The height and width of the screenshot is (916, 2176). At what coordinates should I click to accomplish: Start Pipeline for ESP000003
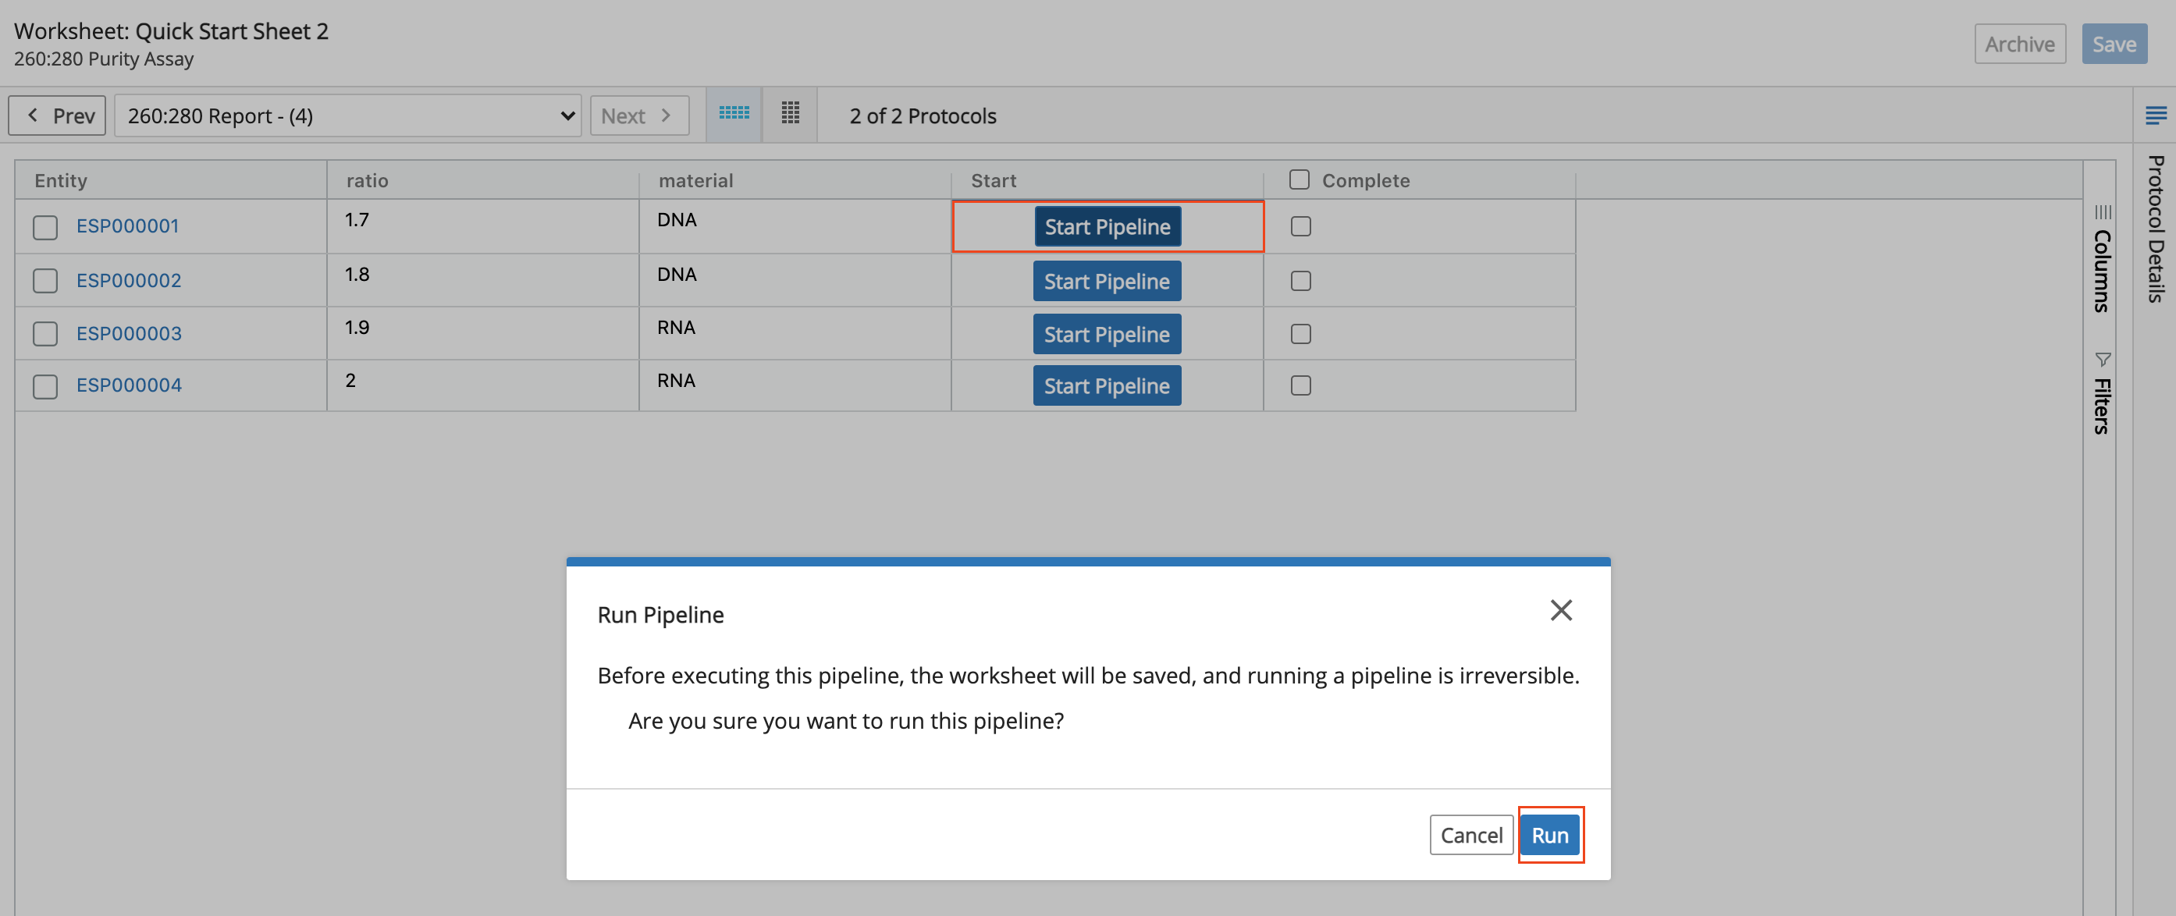point(1107,336)
